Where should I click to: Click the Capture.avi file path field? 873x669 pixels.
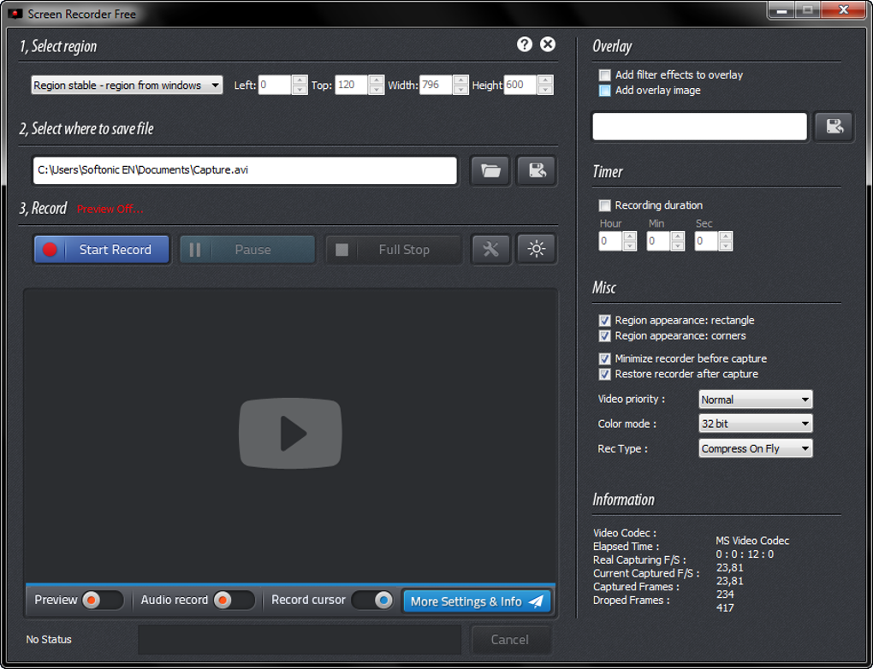pos(244,170)
